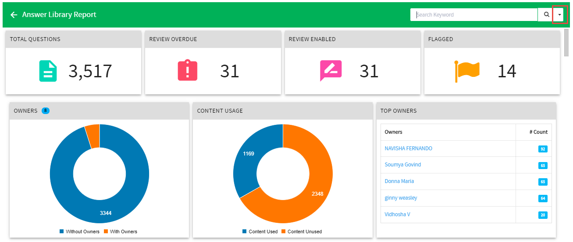The image size is (573, 242).
Task: Click the Review Enabled pencil icon
Action: 331,71
